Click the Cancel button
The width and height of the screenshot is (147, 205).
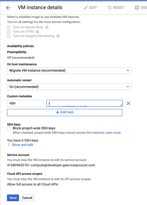[x=27, y=198]
